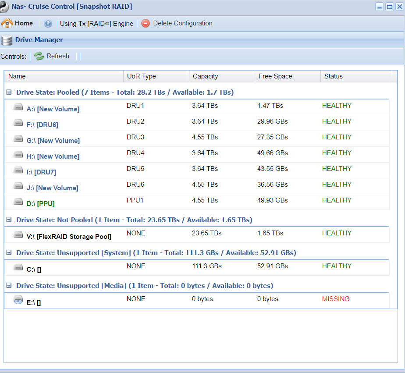Click drive icon for G:\ [New Volume]
Image resolution: width=405 pixels, height=373 pixels.
pyautogui.click(x=18, y=139)
